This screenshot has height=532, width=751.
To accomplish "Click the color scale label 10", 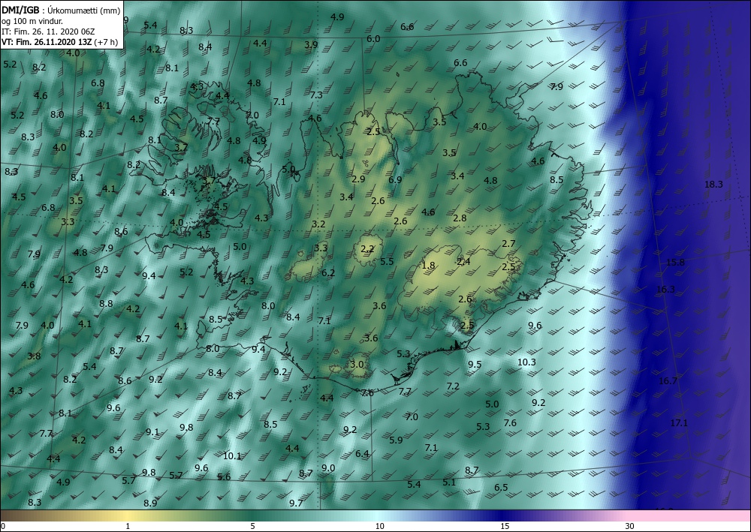I will [x=379, y=527].
